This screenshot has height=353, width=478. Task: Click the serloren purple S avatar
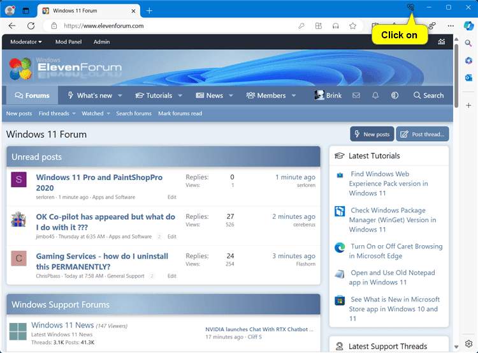click(18, 179)
